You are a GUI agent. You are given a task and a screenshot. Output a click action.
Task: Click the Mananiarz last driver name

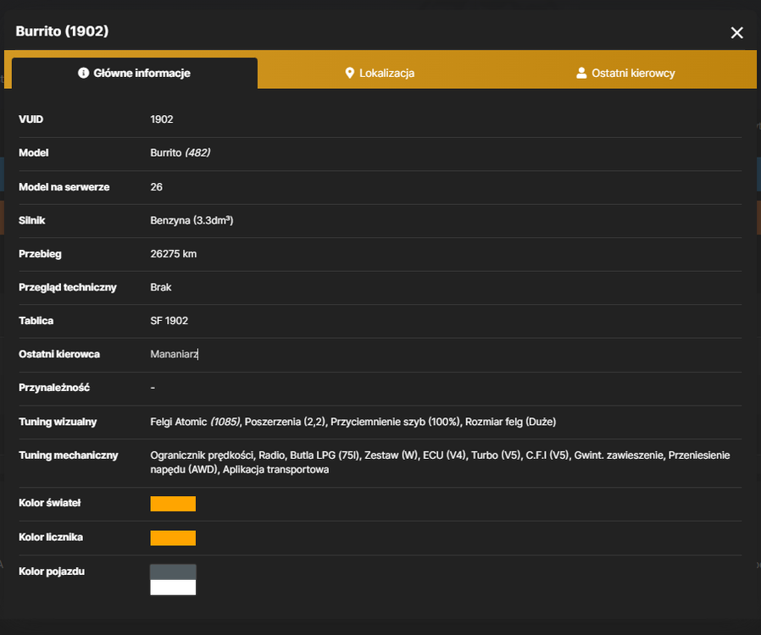point(175,354)
